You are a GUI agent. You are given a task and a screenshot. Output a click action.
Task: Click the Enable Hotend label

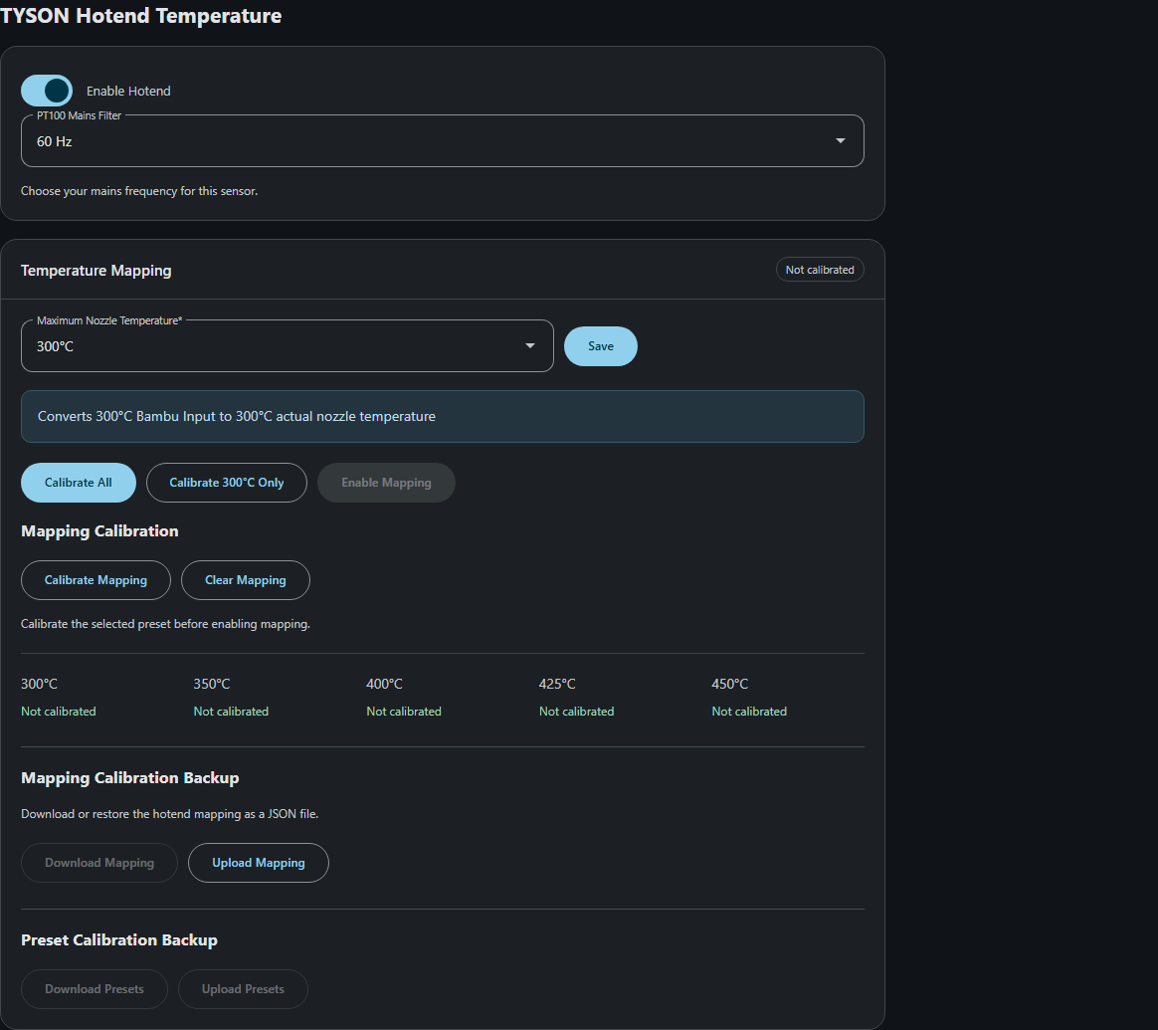click(x=128, y=91)
